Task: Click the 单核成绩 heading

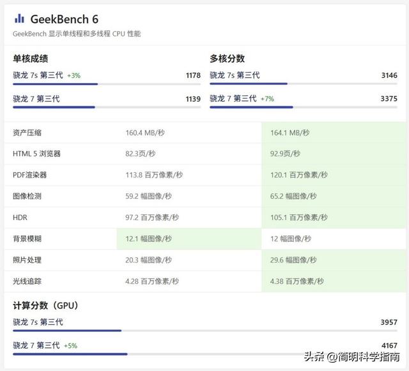Action: (30, 58)
